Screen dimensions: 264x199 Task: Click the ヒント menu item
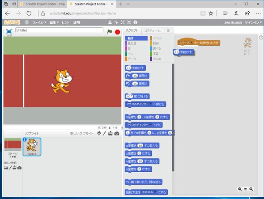tap(65, 22)
